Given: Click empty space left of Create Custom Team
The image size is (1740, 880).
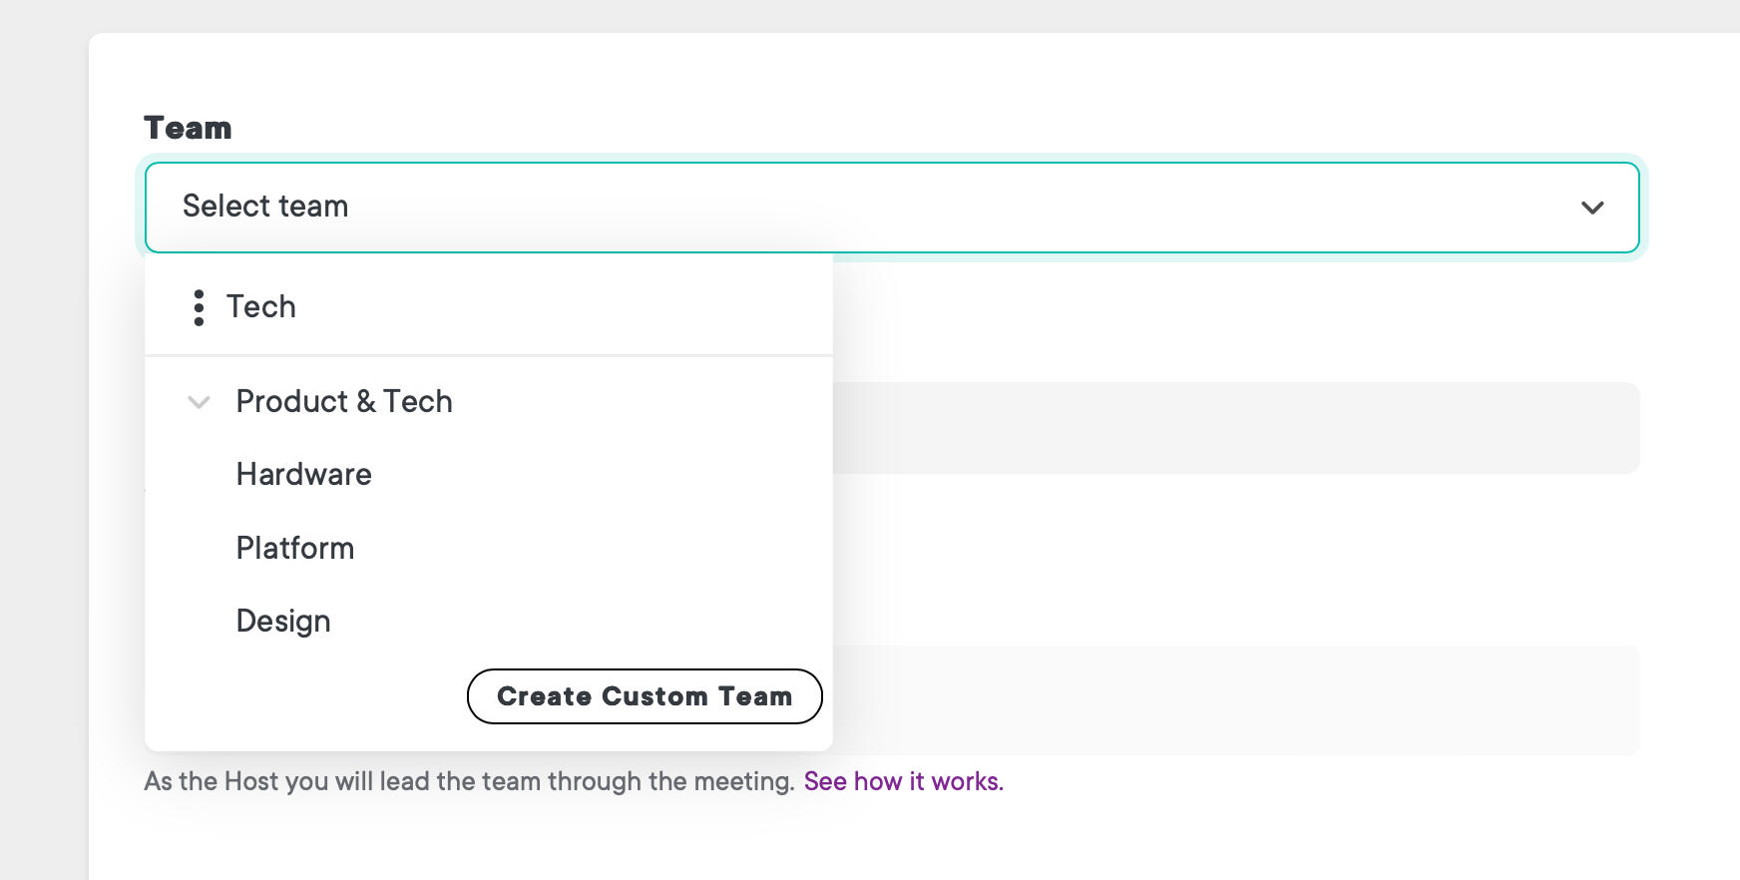Looking at the screenshot, I should tap(305, 696).
